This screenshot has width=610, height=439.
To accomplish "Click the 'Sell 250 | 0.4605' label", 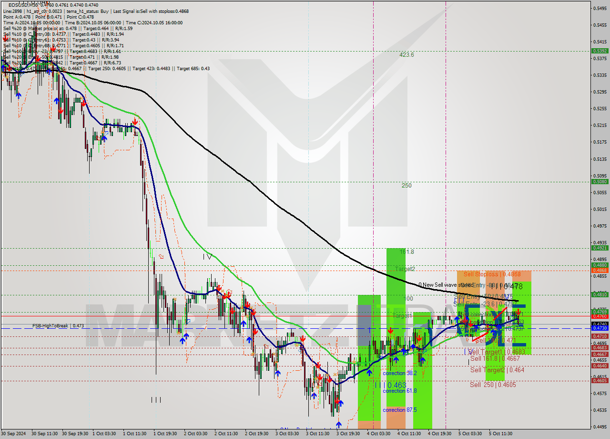I will (493, 385).
